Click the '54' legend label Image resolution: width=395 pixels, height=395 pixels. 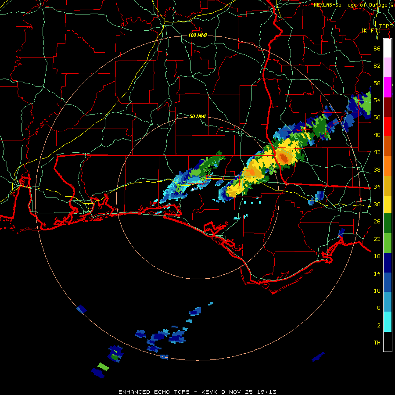coord(377,100)
